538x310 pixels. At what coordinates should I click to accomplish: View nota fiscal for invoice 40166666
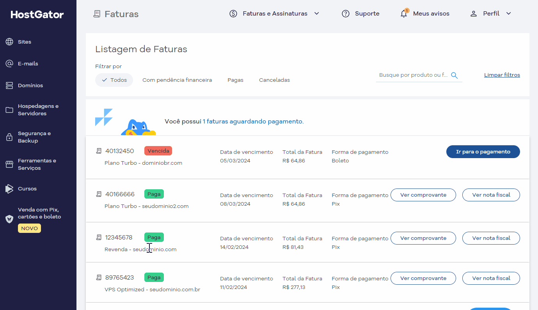tap(491, 195)
